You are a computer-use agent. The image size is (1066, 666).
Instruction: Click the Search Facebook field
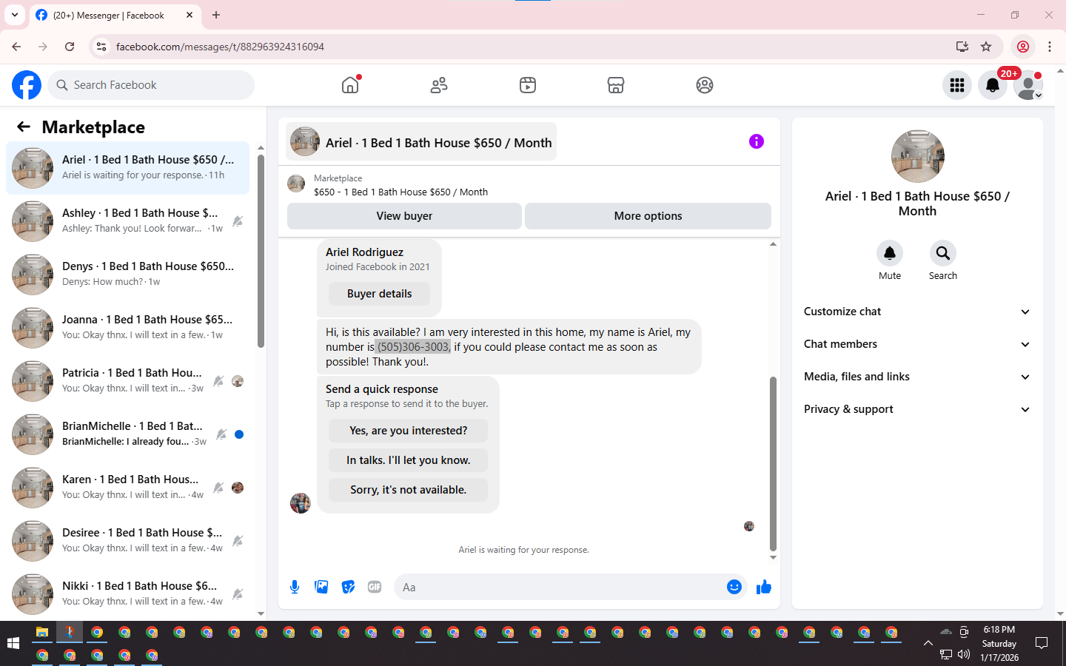[x=151, y=85]
